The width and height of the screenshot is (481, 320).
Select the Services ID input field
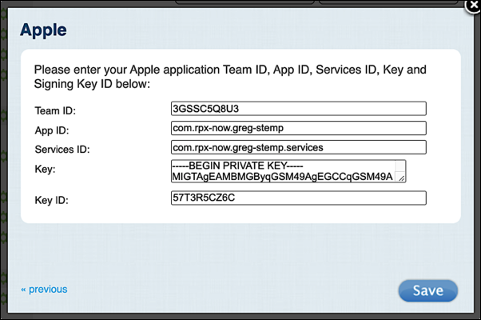(298, 147)
